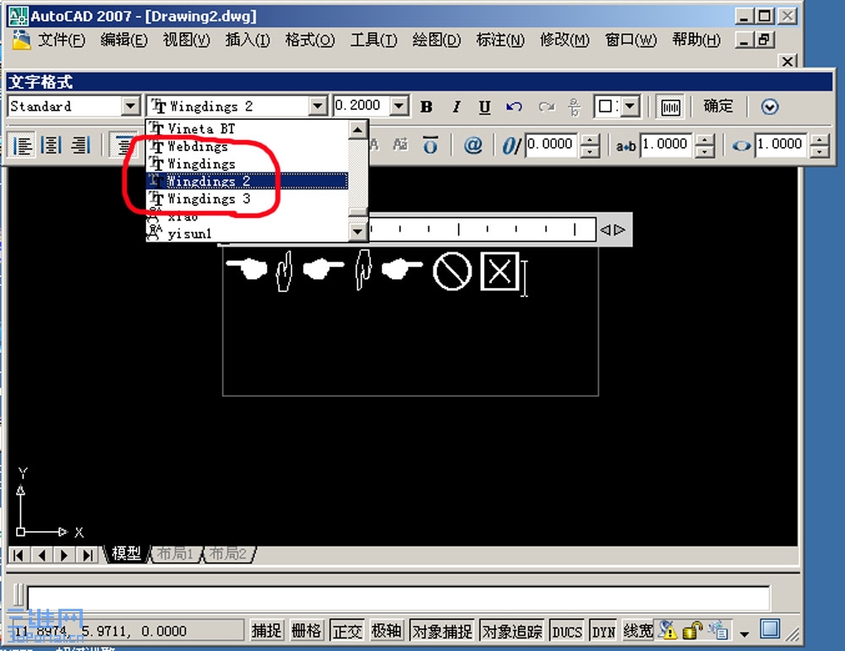
Task: Toggle 正交 ortho mode
Action: click(346, 631)
